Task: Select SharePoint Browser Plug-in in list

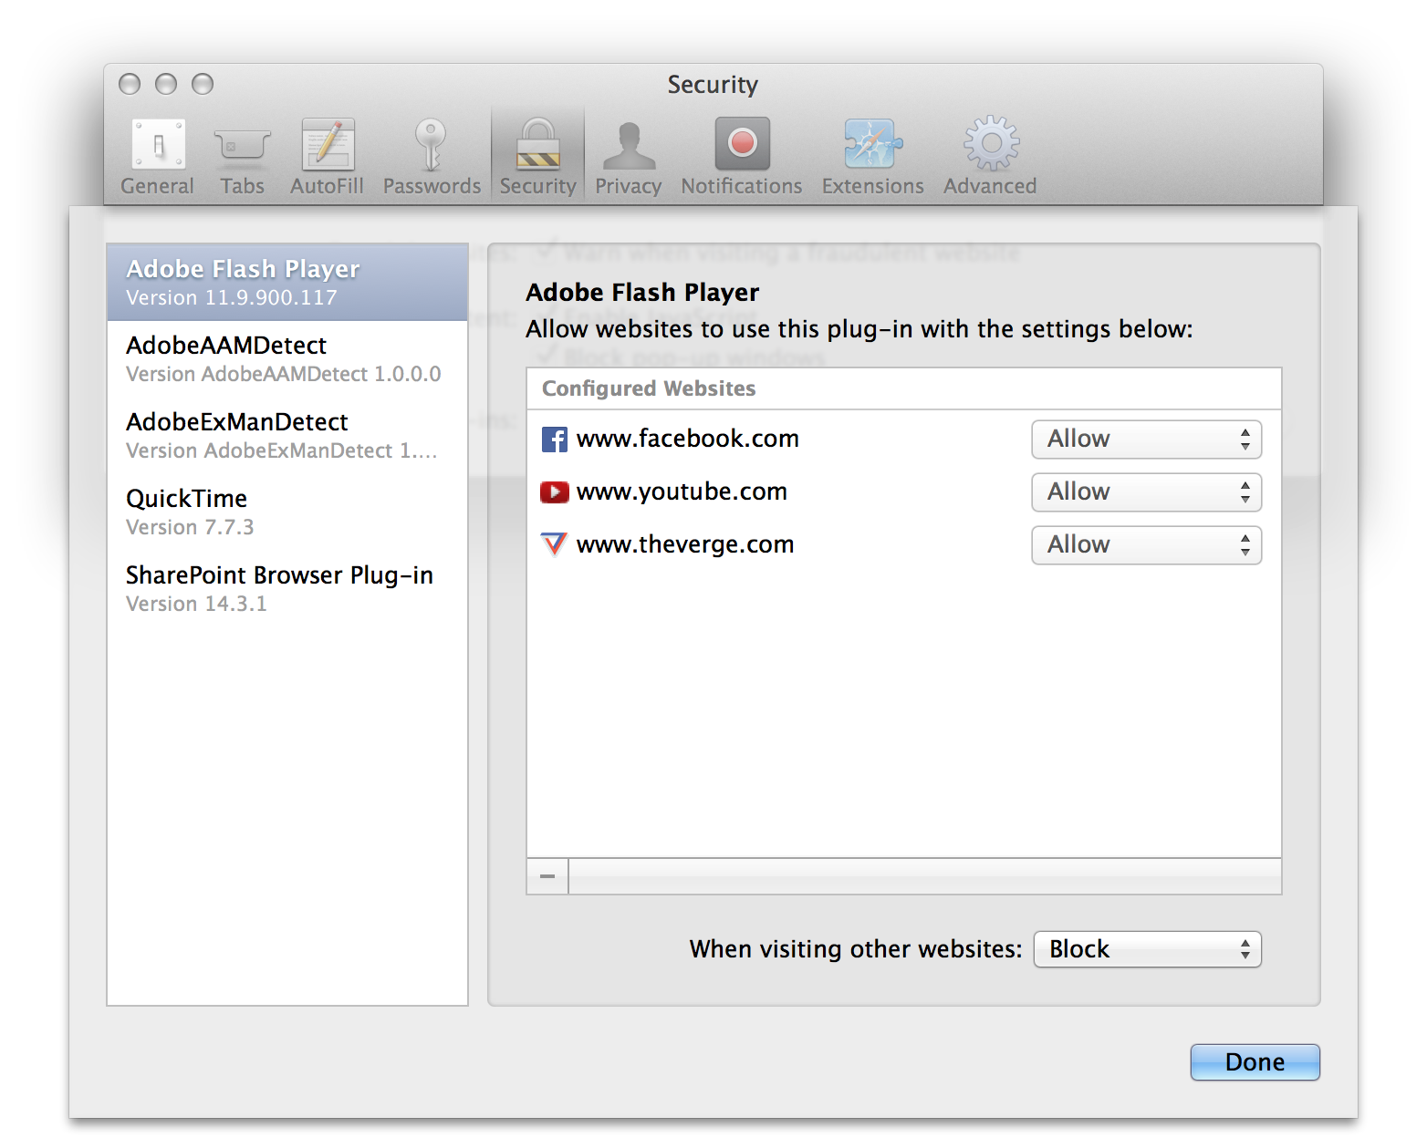Action: click(x=287, y=589)
